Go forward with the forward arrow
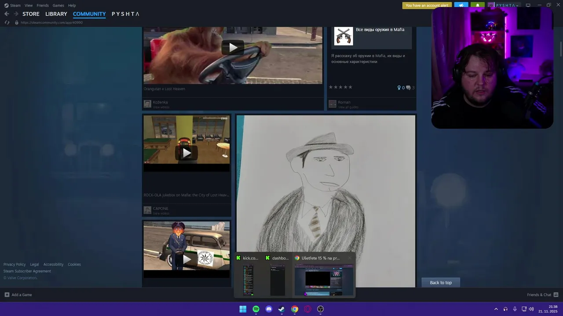The image size is (563, 316). click(x=16, y=14)
